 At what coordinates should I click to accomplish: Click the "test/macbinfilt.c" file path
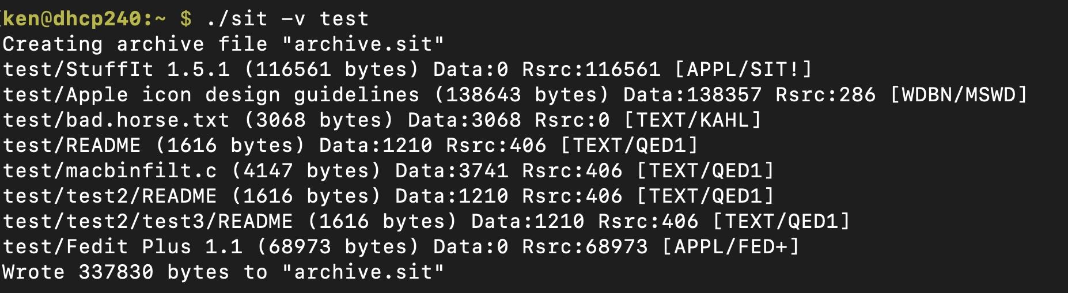pyautogui.click(x=110, y=171)
